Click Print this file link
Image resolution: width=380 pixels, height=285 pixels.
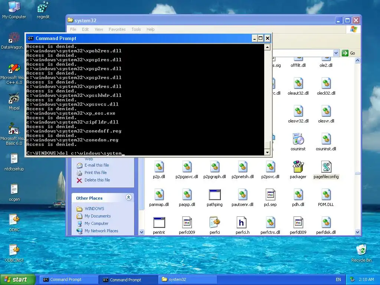[95, 173]
